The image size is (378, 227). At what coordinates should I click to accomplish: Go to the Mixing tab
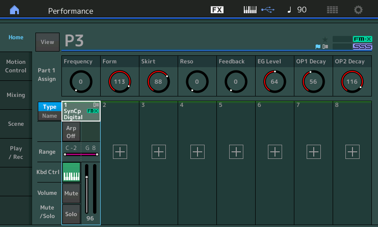pyautogui.click(x=16, y=95)
